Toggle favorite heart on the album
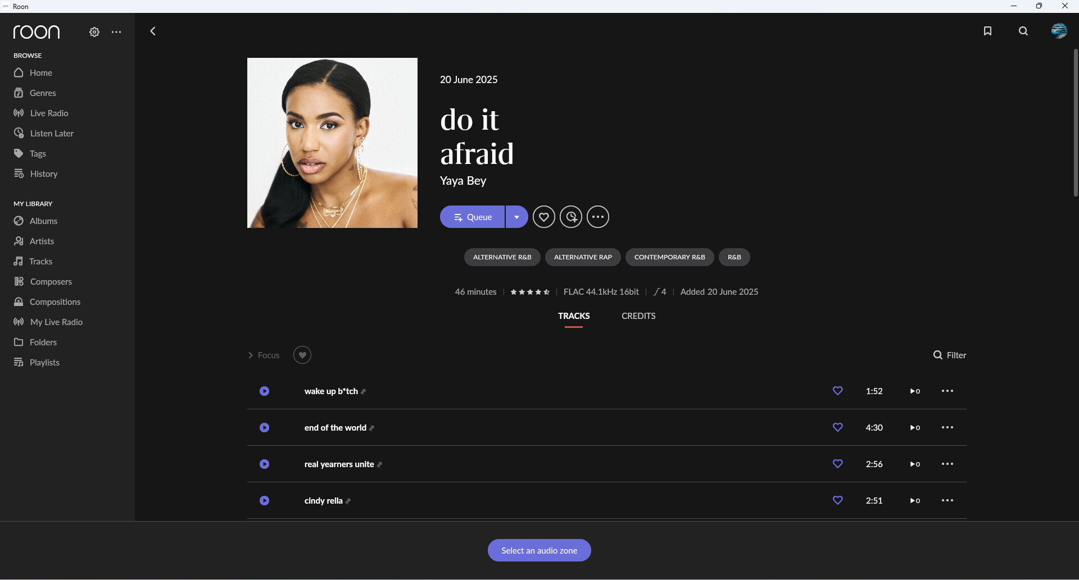 (x=543, y=217)
